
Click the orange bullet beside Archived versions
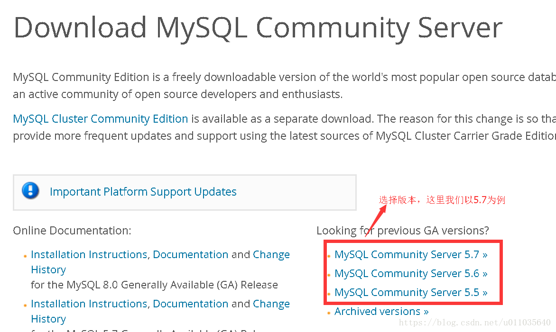coord(329,313)
